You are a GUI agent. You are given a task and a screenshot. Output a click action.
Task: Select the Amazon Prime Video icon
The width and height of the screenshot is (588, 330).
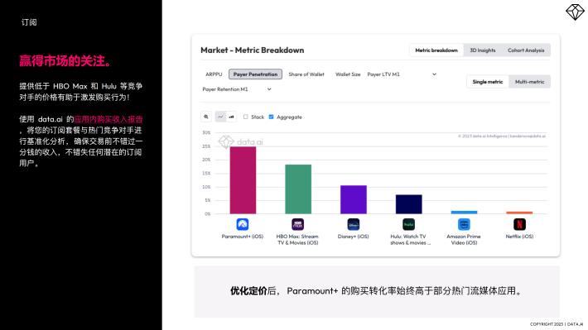[x=464, y=224]
